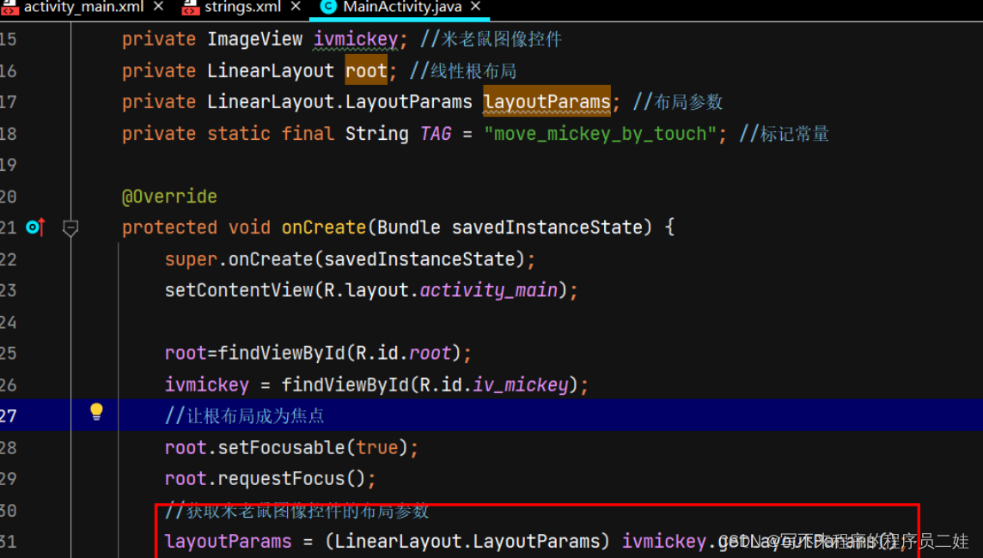Click activity_main in setContentView line
Viewport: 983px width, 558px height.
tap(488, 290)
